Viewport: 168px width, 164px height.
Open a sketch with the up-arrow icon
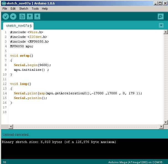coord(30,17)
